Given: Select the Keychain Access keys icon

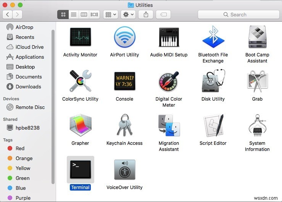Looking at the screenshot, I should 125,125.
